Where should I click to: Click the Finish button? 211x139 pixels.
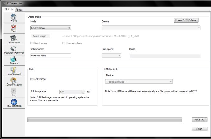point(200,129)
